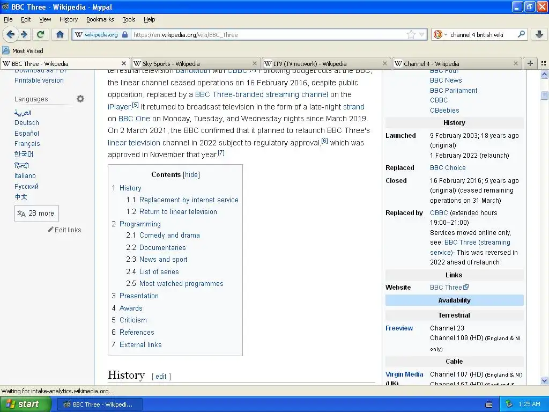The width and height of the screenshot is (549, 412).
Task: Click the address bar URL field
Action: click(268, 35)
